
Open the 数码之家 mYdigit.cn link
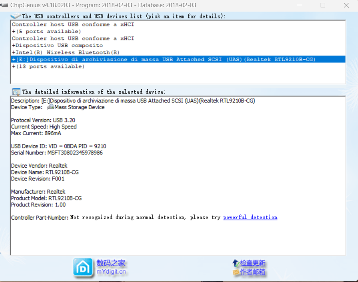(x=111, y=267)
